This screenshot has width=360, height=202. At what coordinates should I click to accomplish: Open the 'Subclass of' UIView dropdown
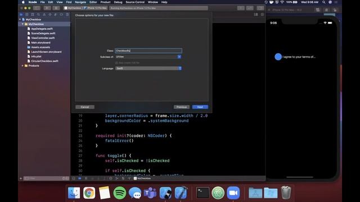point(148,57)
